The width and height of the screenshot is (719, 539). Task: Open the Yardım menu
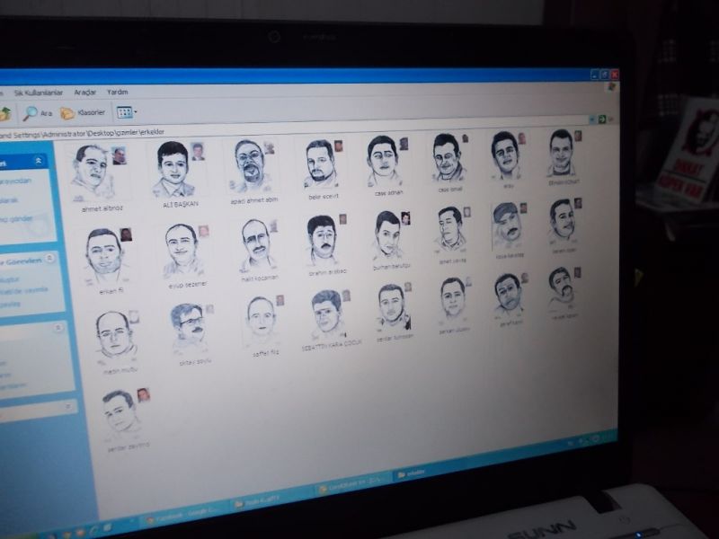click(x=118, y=93)
